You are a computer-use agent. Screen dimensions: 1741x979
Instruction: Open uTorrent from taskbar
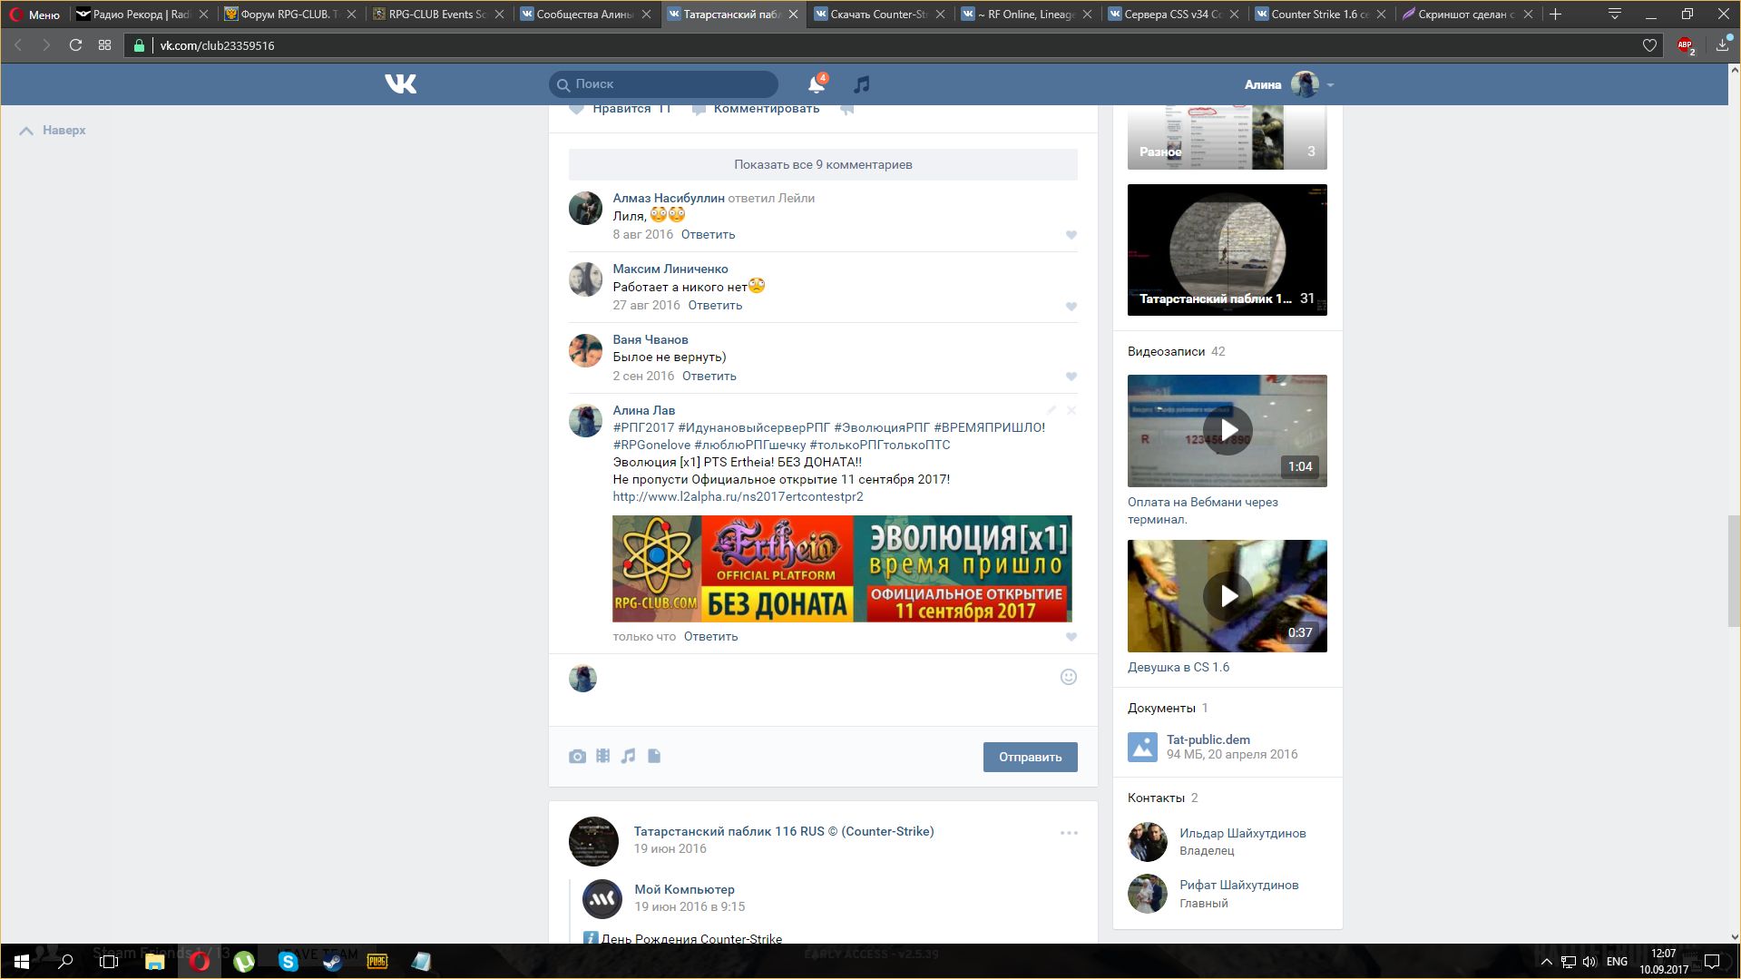[x=243, y=961]
